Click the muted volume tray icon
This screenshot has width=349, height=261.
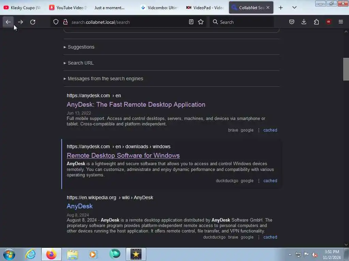pyautogui.click(x=315, y=255)
